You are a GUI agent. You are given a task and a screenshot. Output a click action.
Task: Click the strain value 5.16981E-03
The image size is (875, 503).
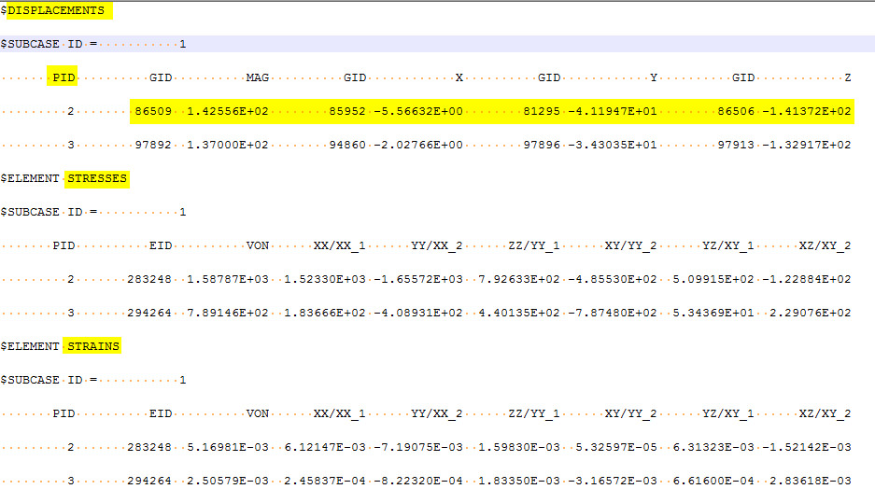pyautogui.click(x=228, y=447)
